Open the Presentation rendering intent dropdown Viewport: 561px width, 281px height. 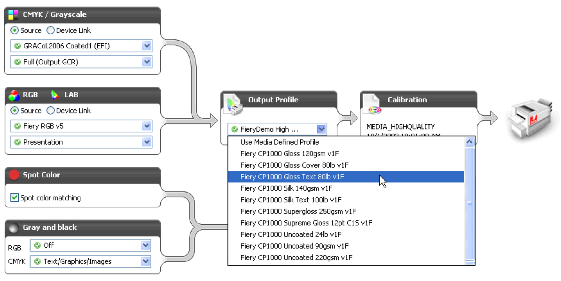click(x=82, y=142)
